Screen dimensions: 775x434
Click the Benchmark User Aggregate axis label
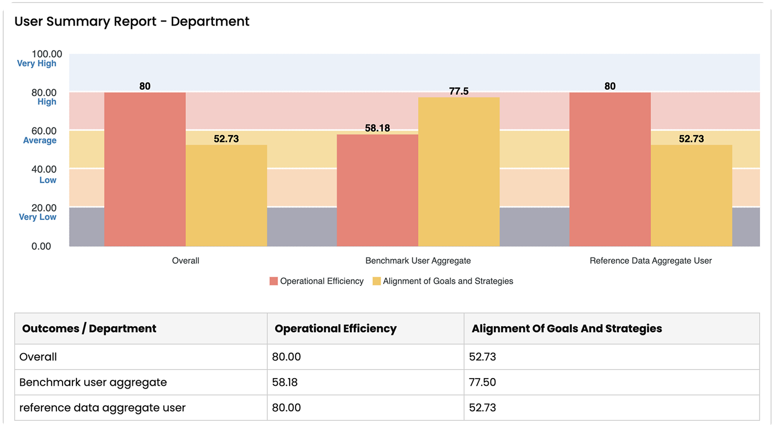[x=418, y=260]
